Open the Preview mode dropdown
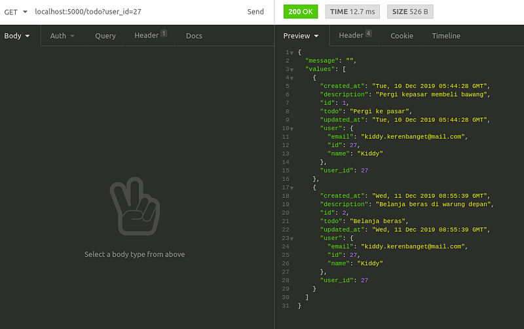This screenshot has height=329, width=524. (x=301, y=36)
